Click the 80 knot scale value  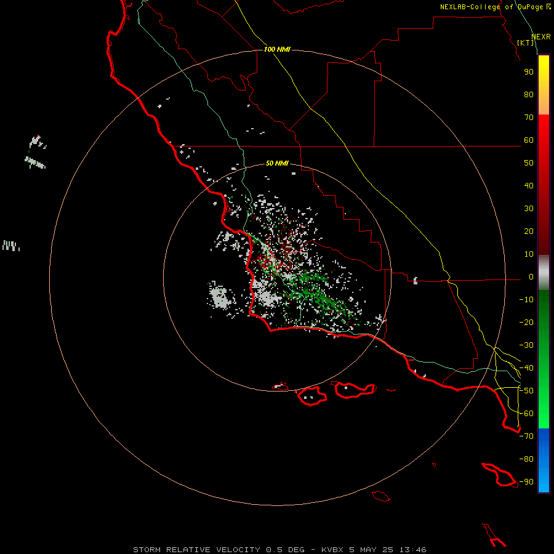[x=529, y=94]
